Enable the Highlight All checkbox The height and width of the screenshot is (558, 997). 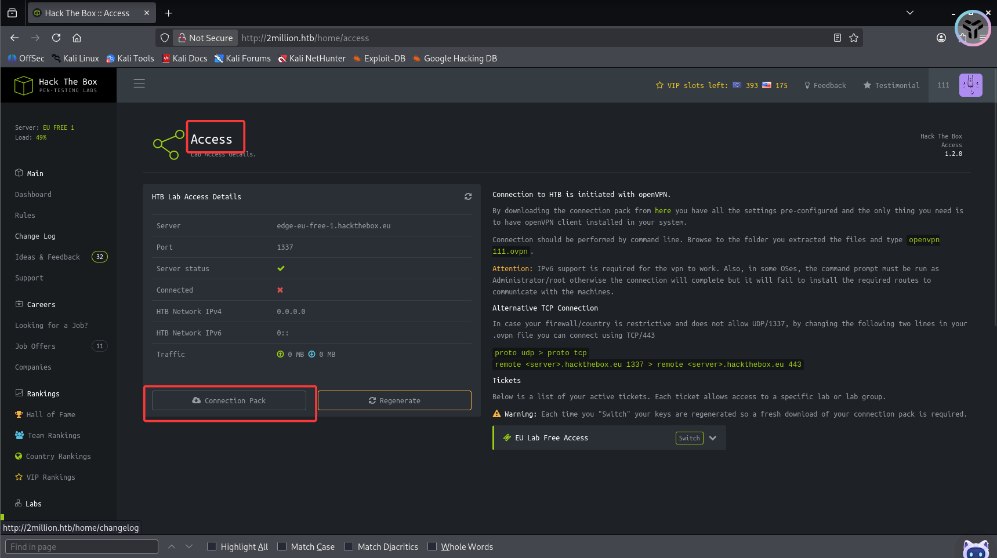coord(212,546)
